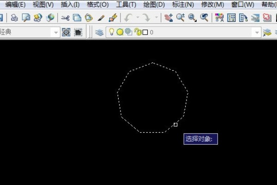Click the 标注(N) menu item
The width and height of the screenshot is (277, 185).
pos(183,5)
